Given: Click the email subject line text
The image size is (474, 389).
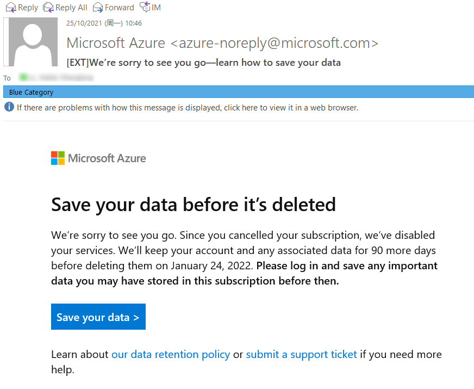Looking at the screenshot, I should pyautogui.click(x=204, y=63).
